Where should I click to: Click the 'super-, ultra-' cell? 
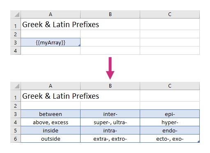[x=110, y=122]
